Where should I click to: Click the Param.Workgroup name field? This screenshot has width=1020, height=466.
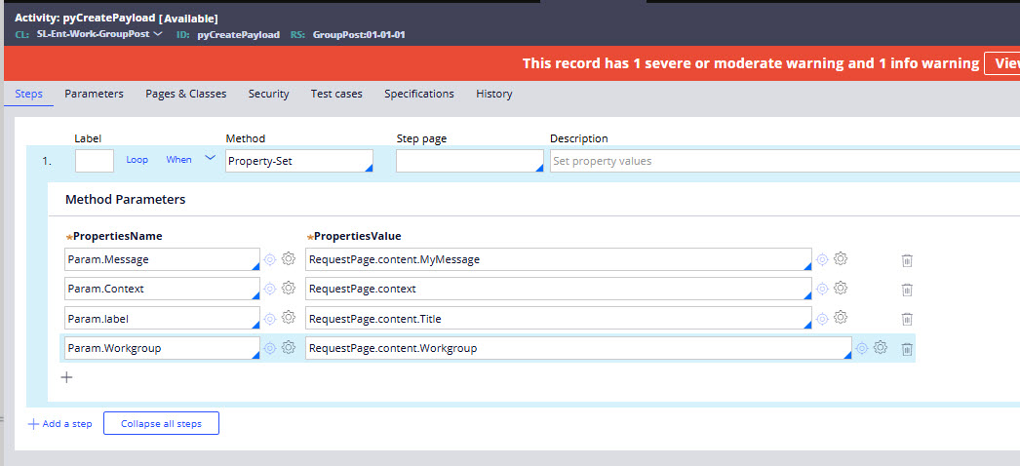(x=163, y=348)
